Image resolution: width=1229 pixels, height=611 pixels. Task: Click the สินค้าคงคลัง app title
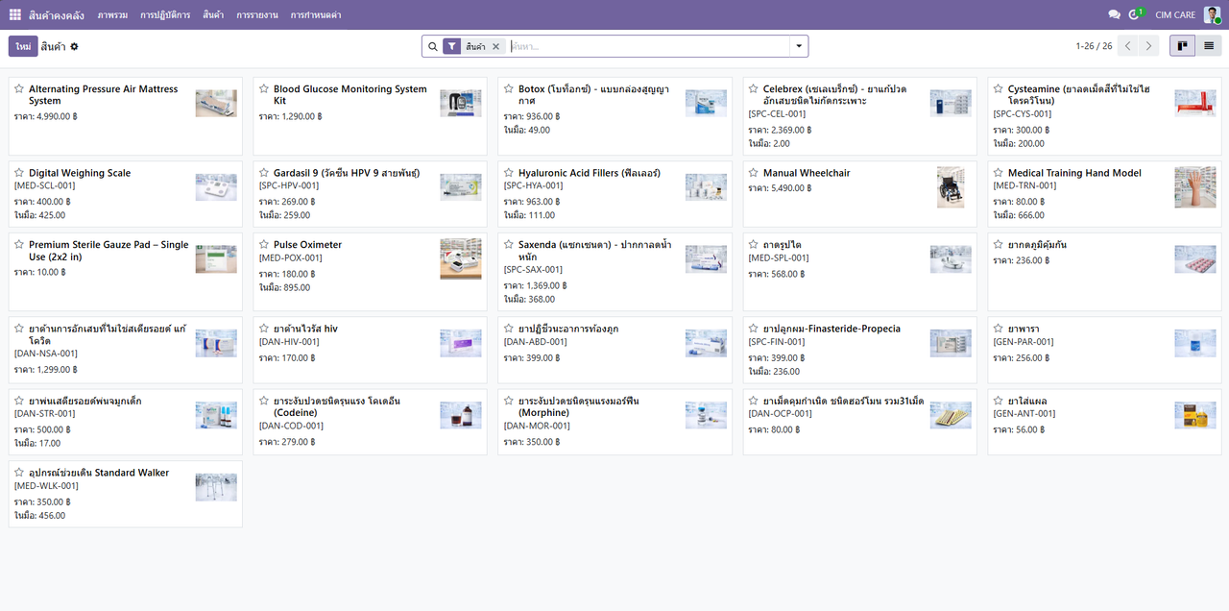[x=57, y=14]
